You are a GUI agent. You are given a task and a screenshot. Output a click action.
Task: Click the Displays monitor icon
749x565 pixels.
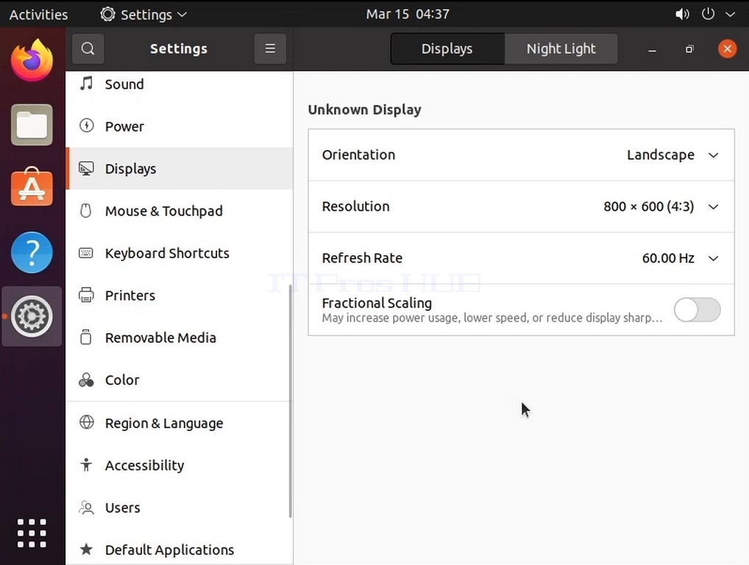pyautogui.click(x=87, y=168)
